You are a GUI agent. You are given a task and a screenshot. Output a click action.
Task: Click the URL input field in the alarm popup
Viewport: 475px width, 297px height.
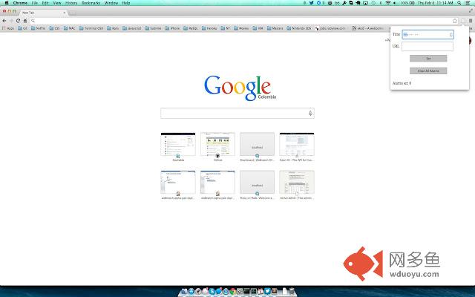click(427, 46)
